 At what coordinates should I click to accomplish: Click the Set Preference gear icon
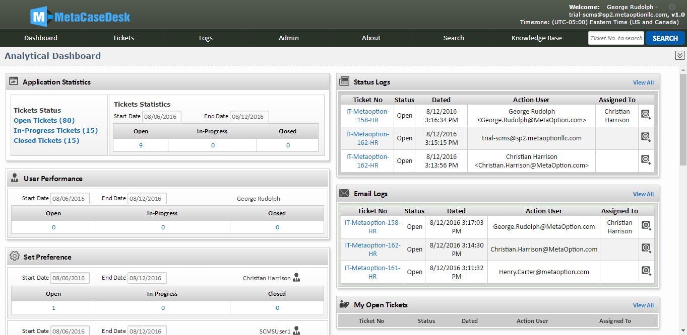(x=15, y=257)
